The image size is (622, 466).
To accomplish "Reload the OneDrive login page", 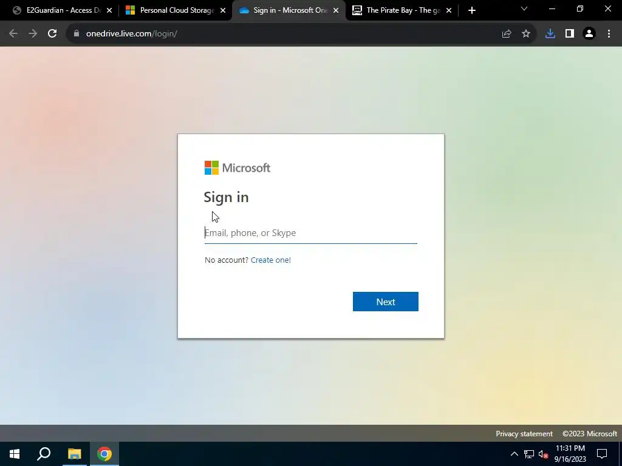I will [x=52, y=34].
